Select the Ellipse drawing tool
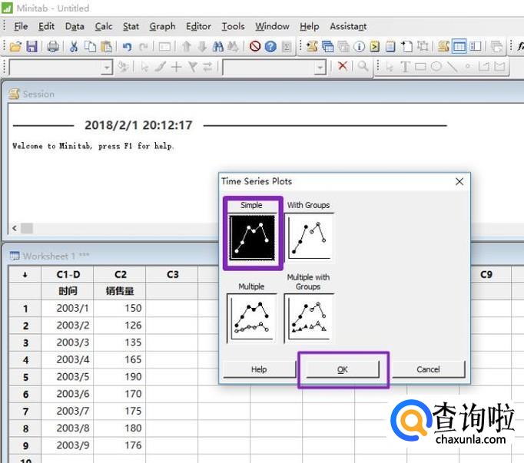 click(x=436, y=67)
